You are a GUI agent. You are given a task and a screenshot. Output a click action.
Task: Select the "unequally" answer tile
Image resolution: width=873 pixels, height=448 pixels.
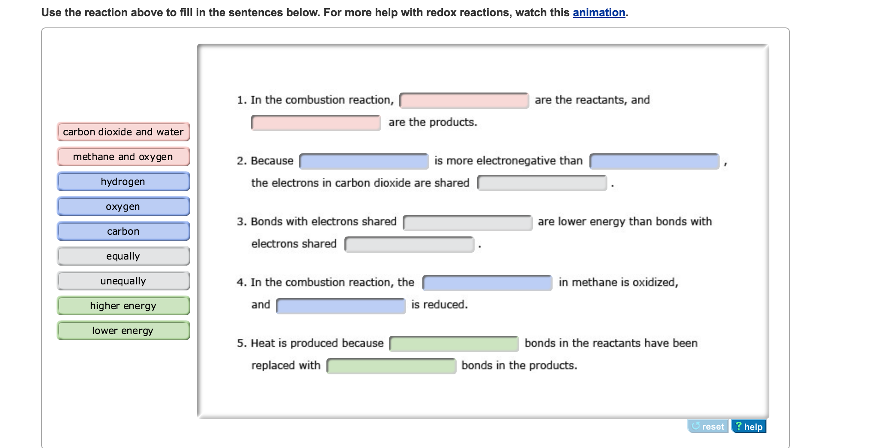point(123,281)
